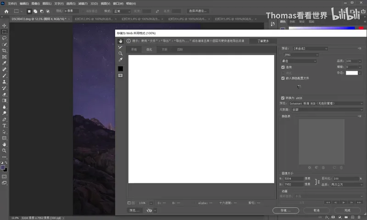The width and height of the screenshot is (367, 220).
Task: Select the Move tool in Photoshop toolbar
Action: tap(4, 26)
